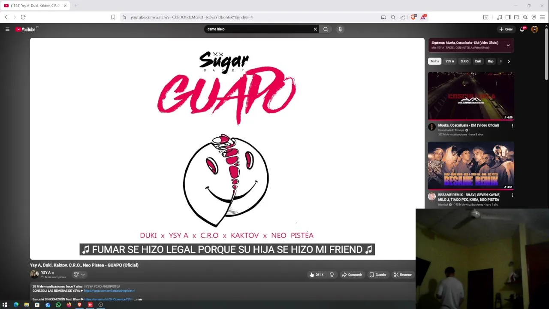549x309 pixels.
Task: Open File Explorer from taskbar
Action: coord(27,305)
